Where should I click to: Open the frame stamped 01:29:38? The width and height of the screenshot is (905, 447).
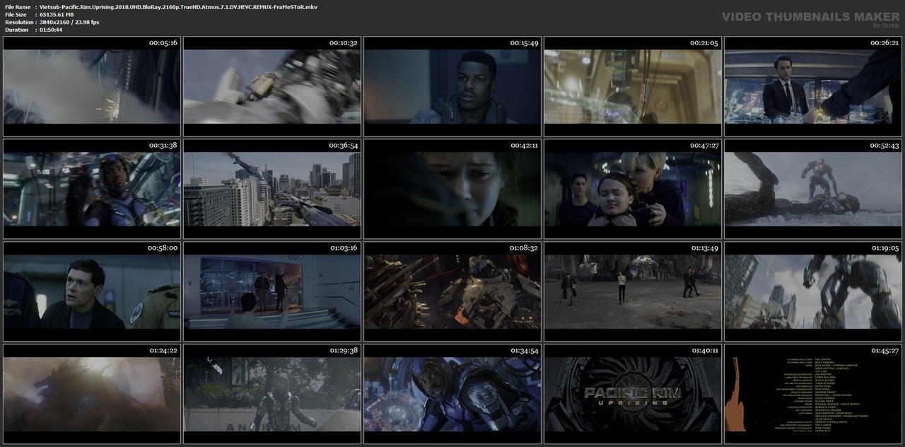click(x=272, y=393)
